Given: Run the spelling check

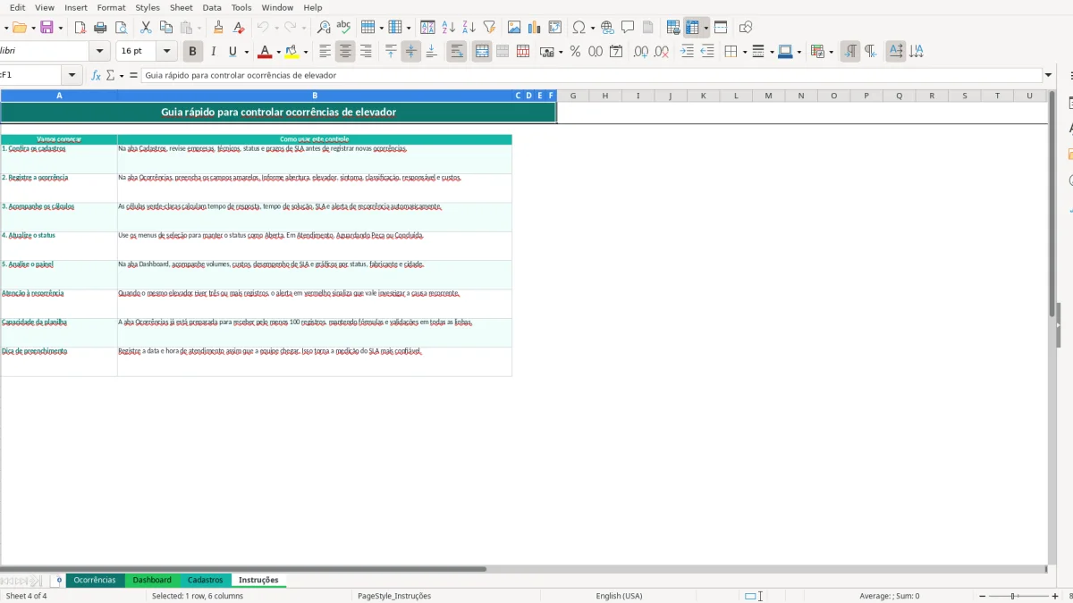Looking at the screenshot, I should coord(343,28).
